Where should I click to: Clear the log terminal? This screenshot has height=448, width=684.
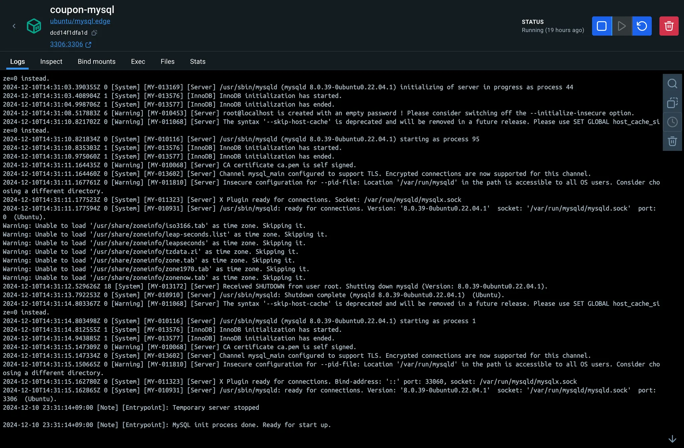coord(672,141)
